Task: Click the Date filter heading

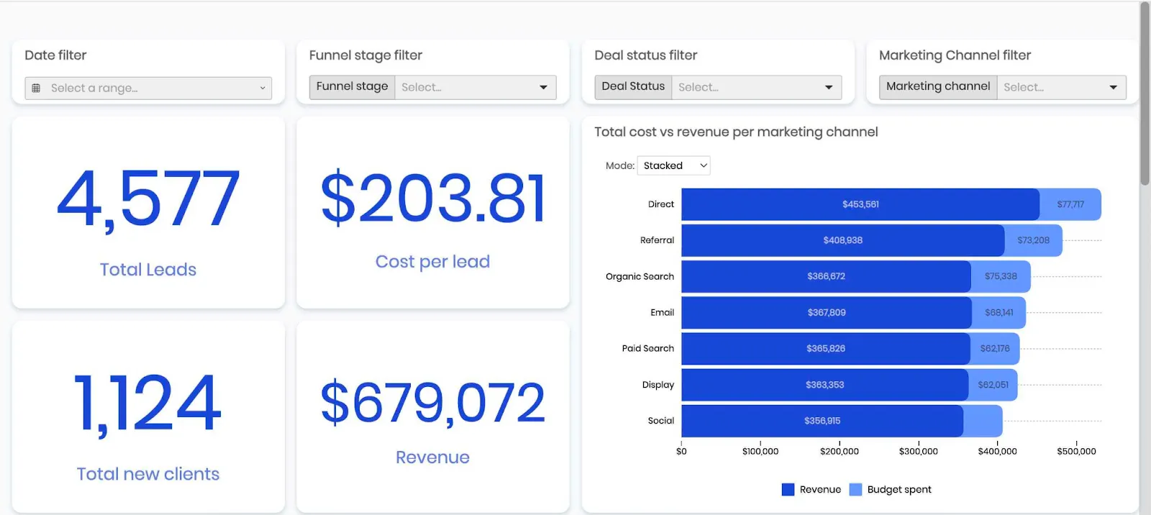Action: pyautogui.click(x=55, y=55)
